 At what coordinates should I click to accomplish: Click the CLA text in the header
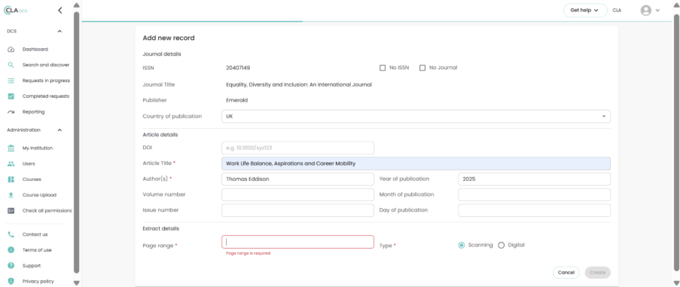617,11
